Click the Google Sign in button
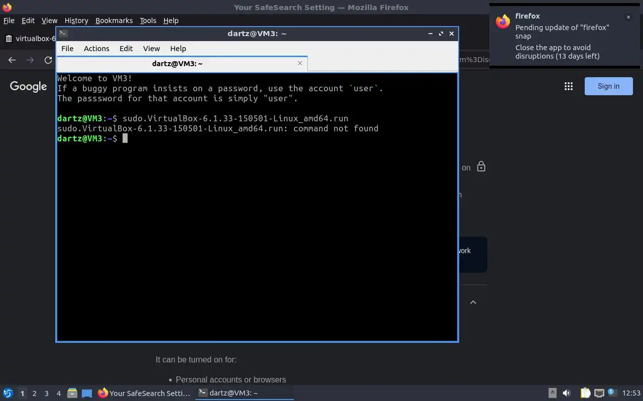Screen dimensions: 643x401 point(608,86)
